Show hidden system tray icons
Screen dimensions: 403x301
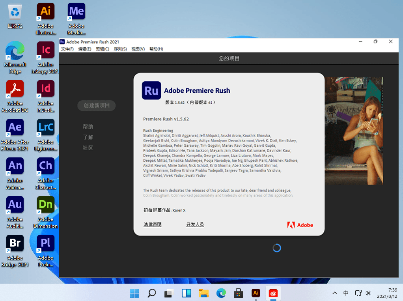coord(335,293)
